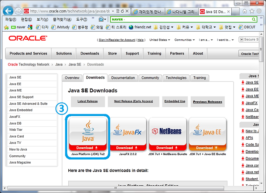Open the 커뮤 favorites folder dropdown
This screenshot has width=266, height=193.
pyautogui.click(x=185, y=27)
